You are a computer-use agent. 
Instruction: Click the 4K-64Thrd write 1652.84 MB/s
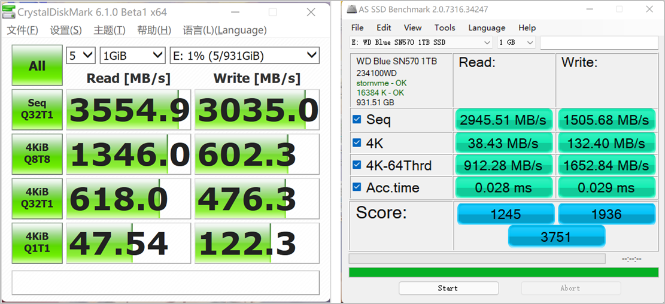pos(606,165)
